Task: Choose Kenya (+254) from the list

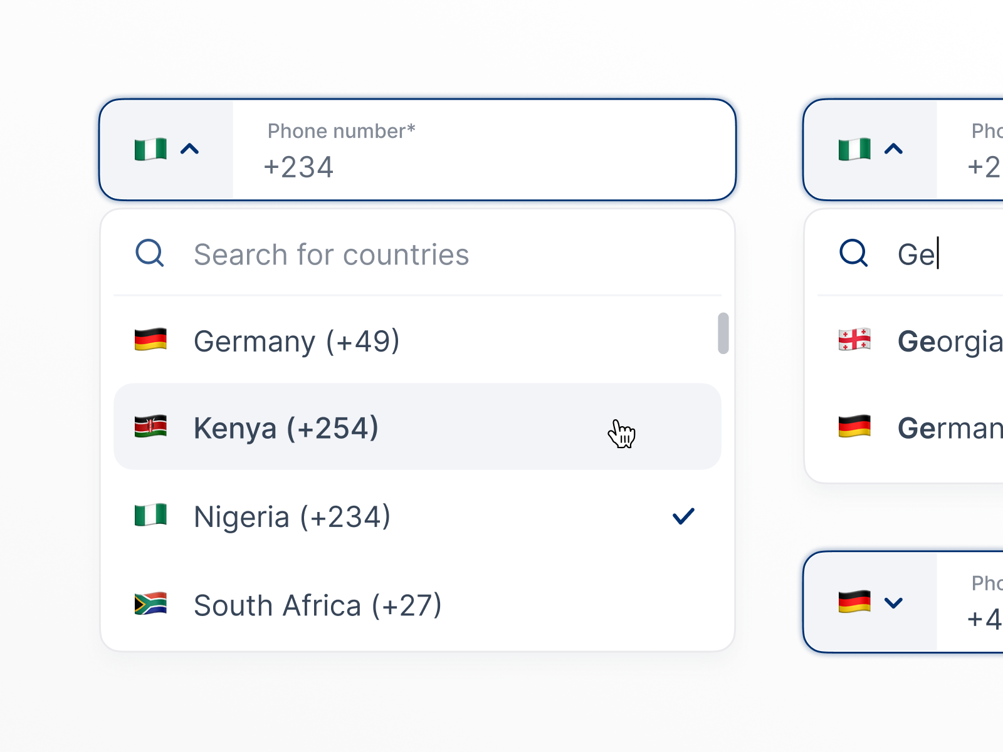Action: 286,429
